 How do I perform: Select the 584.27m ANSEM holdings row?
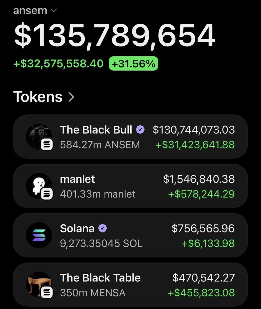[x=130, y=136]
